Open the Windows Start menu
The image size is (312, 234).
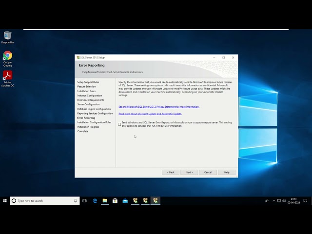click(x=5, y=200)
